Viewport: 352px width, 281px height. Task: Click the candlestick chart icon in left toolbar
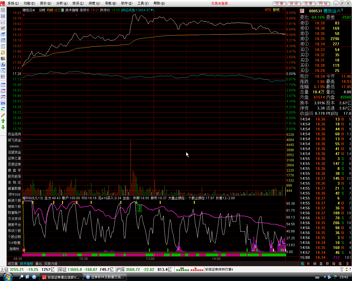pos(3,28)
